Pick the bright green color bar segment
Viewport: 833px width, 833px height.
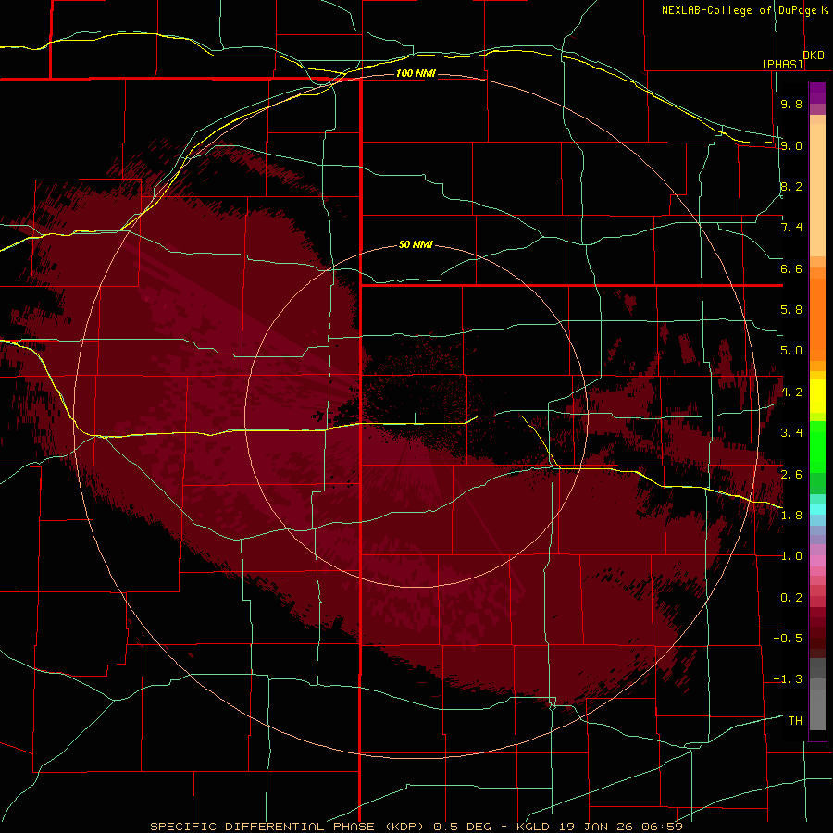[x=817, y=446]
